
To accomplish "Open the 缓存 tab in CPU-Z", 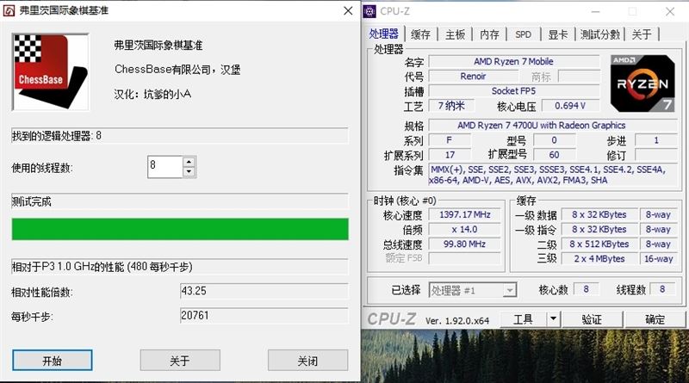I will [x=420, y=34].
